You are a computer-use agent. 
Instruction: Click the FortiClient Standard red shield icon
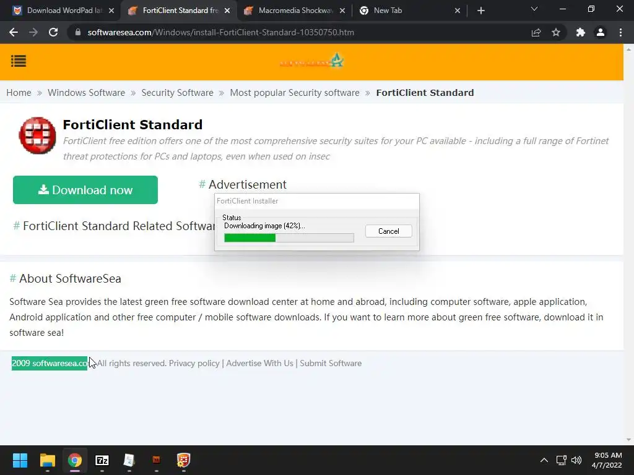[x=37, y=135]
